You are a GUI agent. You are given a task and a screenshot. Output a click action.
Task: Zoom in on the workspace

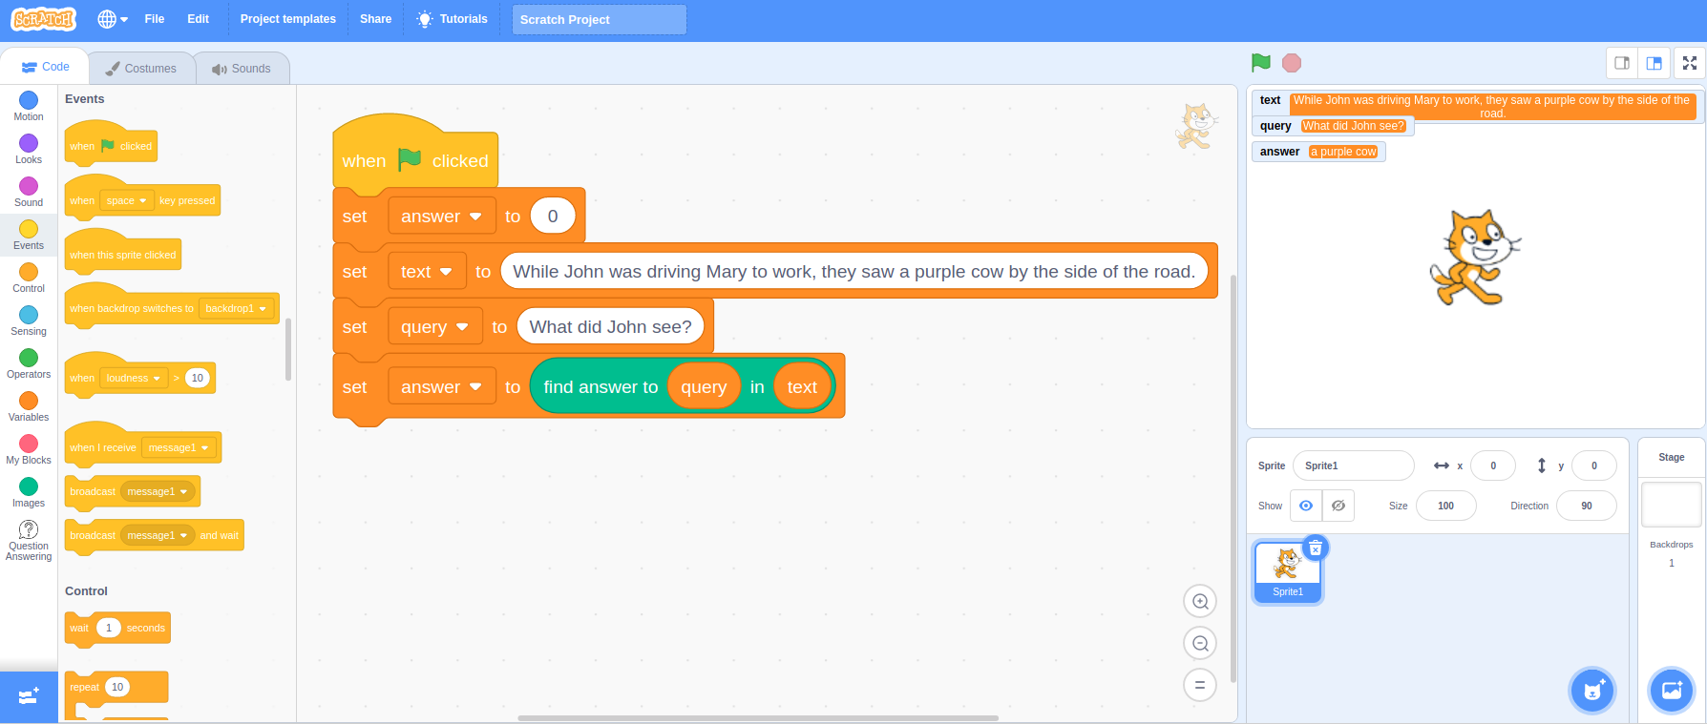pyautogui.click(x=1200, y=601)
